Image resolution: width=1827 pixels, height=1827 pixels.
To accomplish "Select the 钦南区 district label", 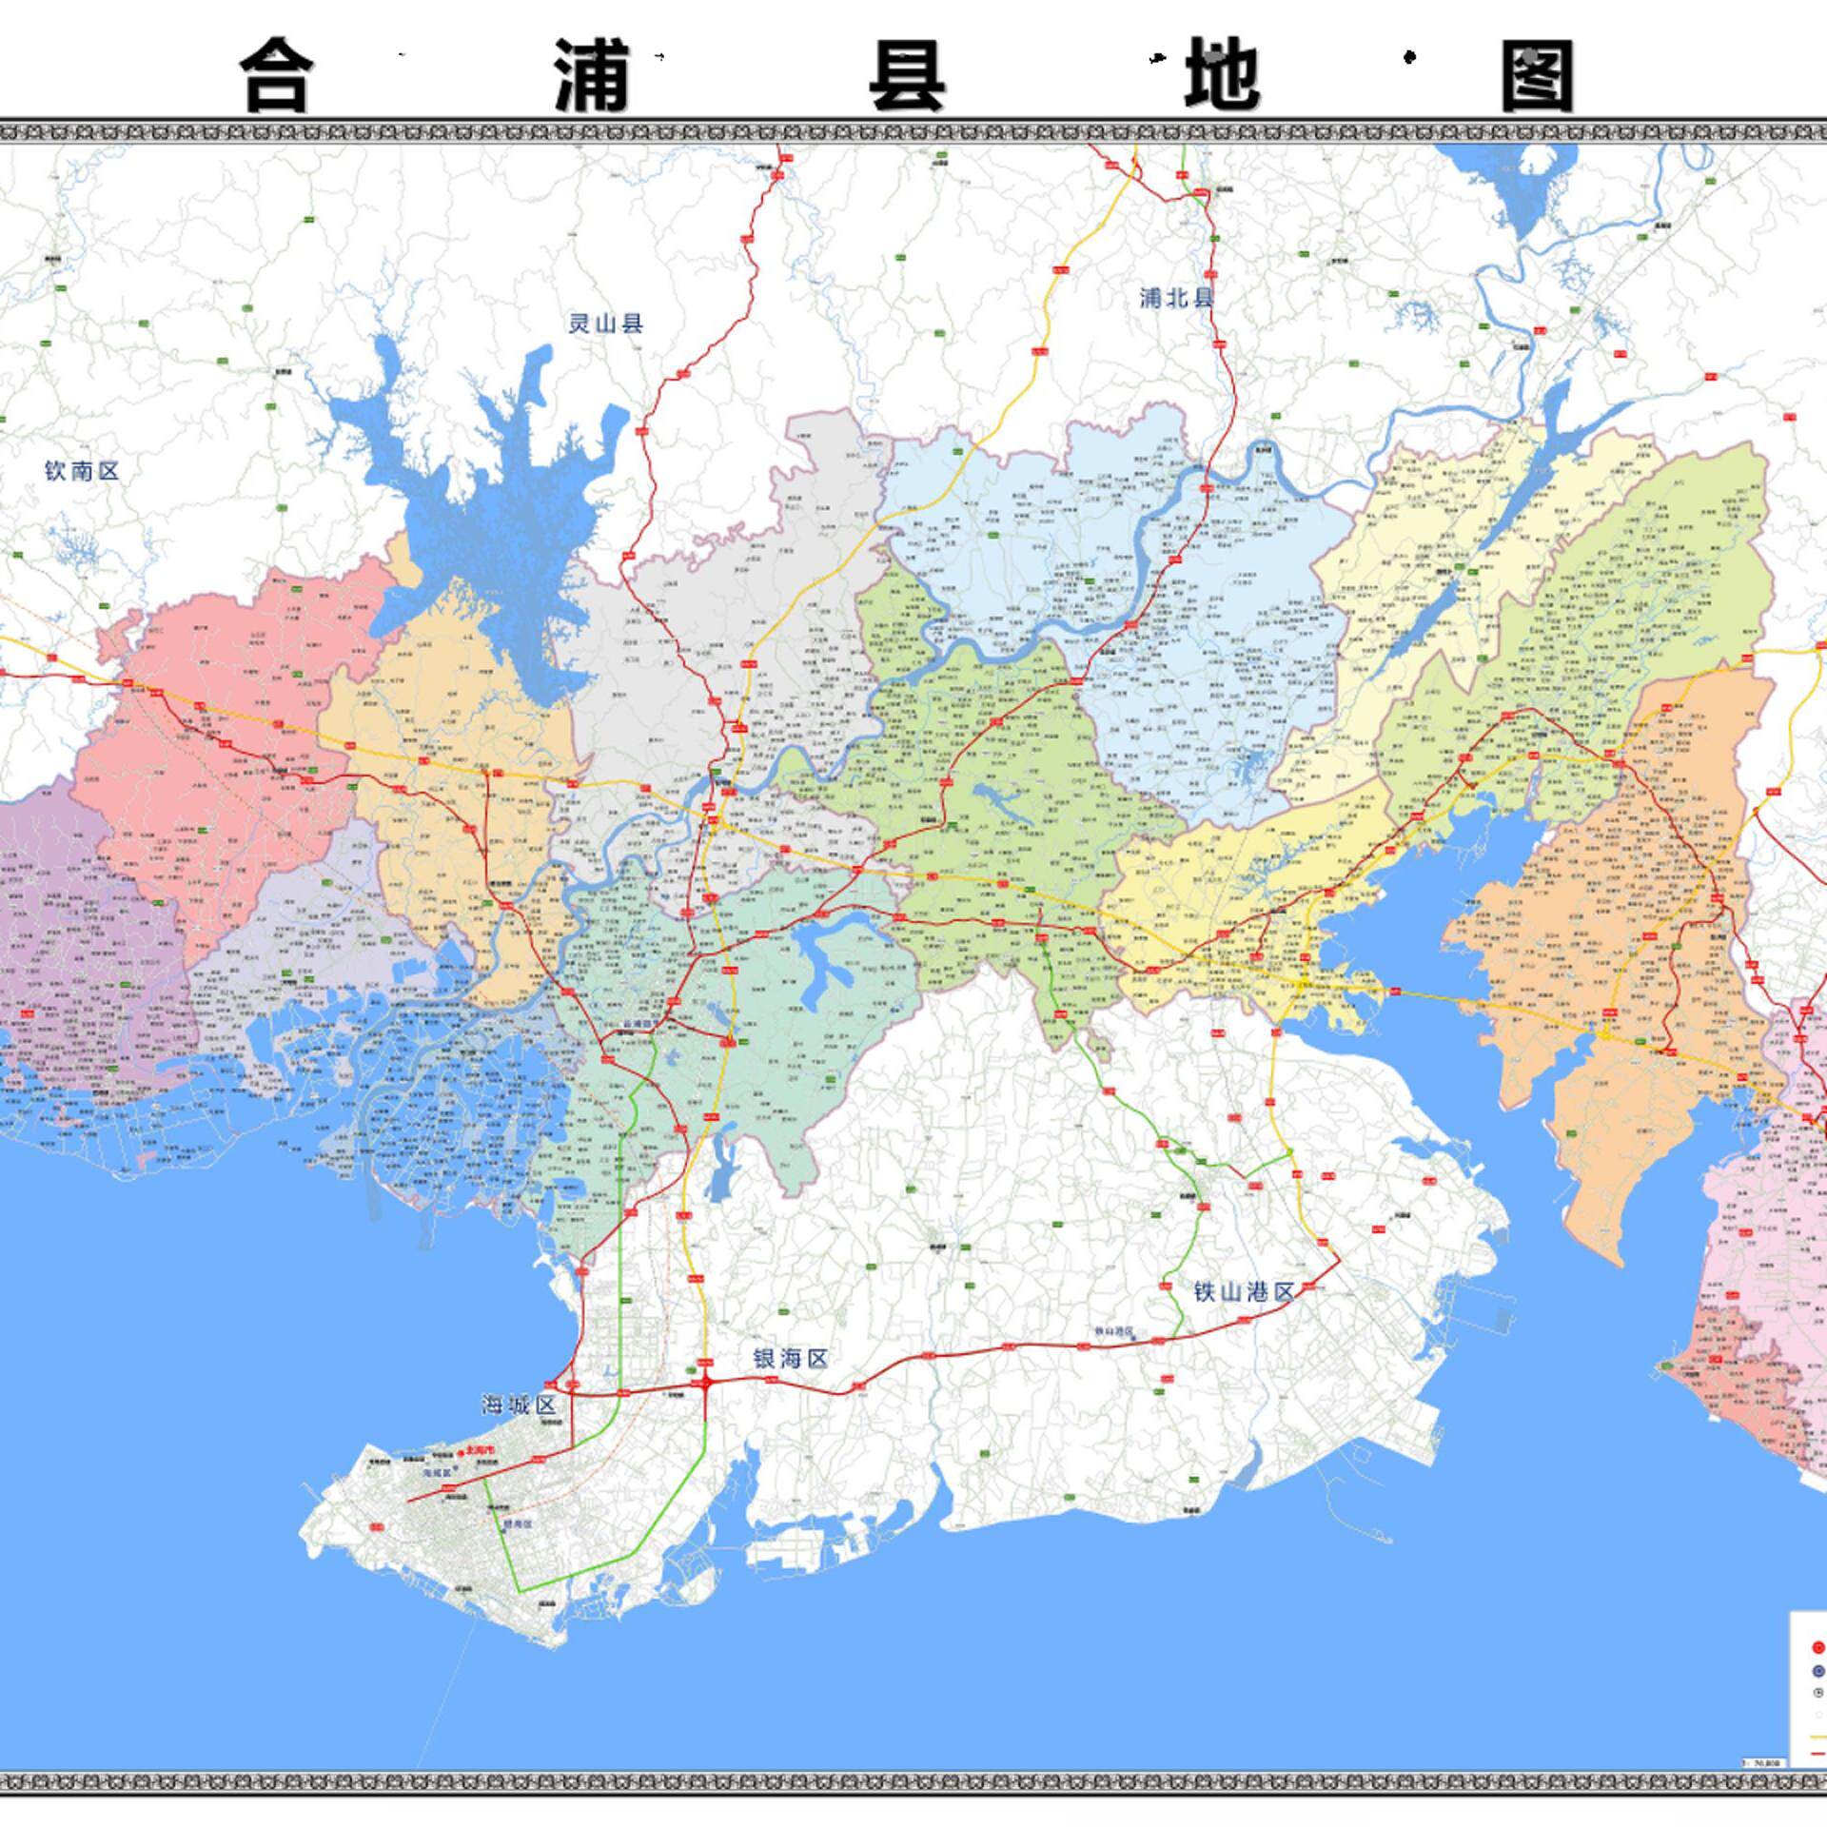I will click(82, 471).
